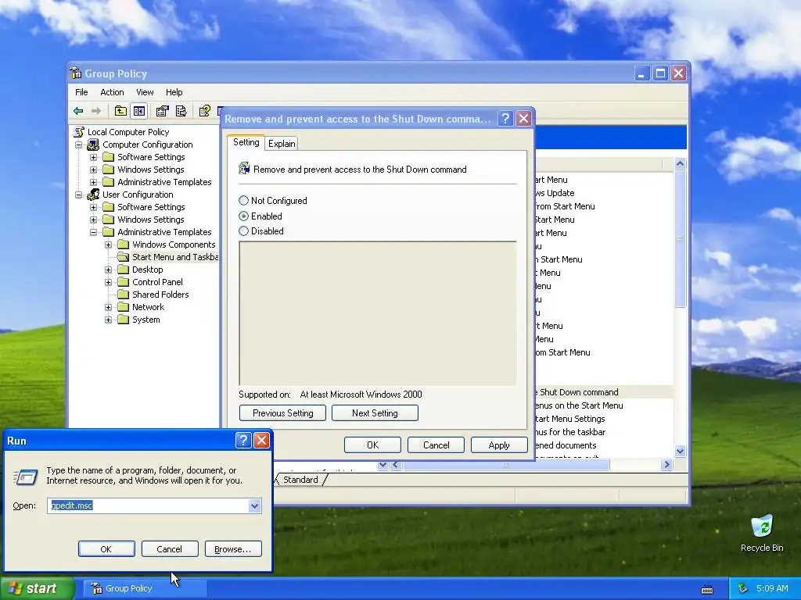Expand the Desktop tree node
This screenshot has width=801, height=600.
(x=108, y=270)
